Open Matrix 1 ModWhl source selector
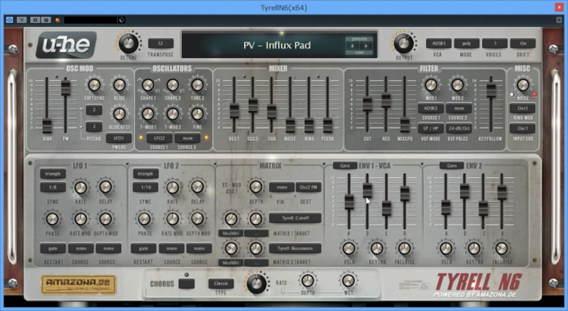The image size is (568, 311). [x=231, y=233]
